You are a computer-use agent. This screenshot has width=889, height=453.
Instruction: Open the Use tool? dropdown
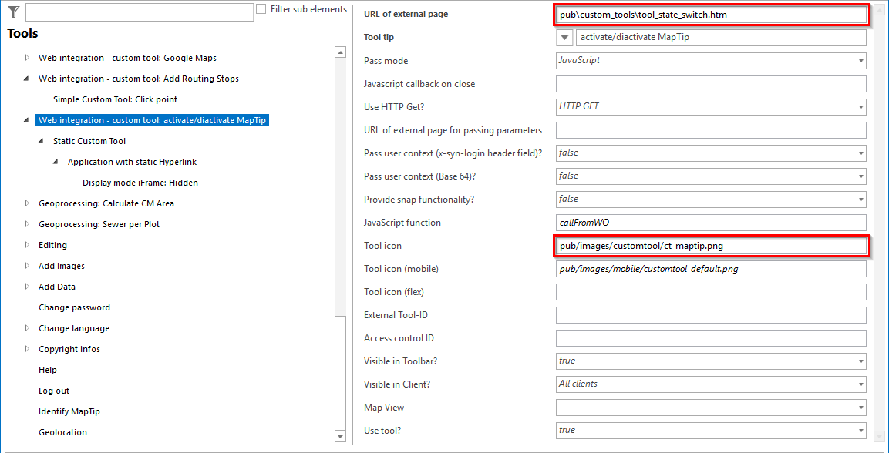click(860, 430)
